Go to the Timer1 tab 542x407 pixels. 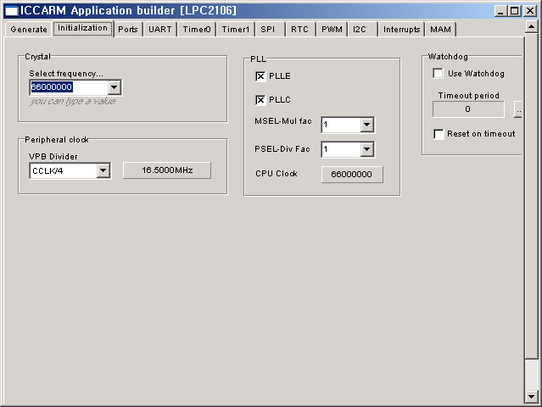click(236, 30)
